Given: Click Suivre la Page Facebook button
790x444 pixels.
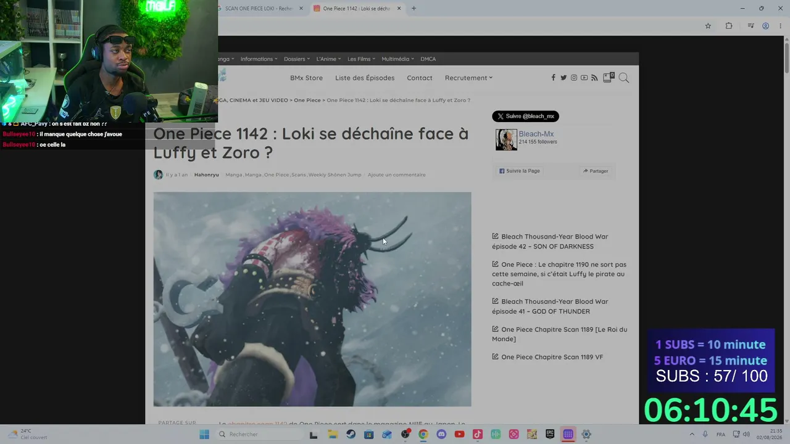Looking at the screenshot, I should click(x=519, y=171).
